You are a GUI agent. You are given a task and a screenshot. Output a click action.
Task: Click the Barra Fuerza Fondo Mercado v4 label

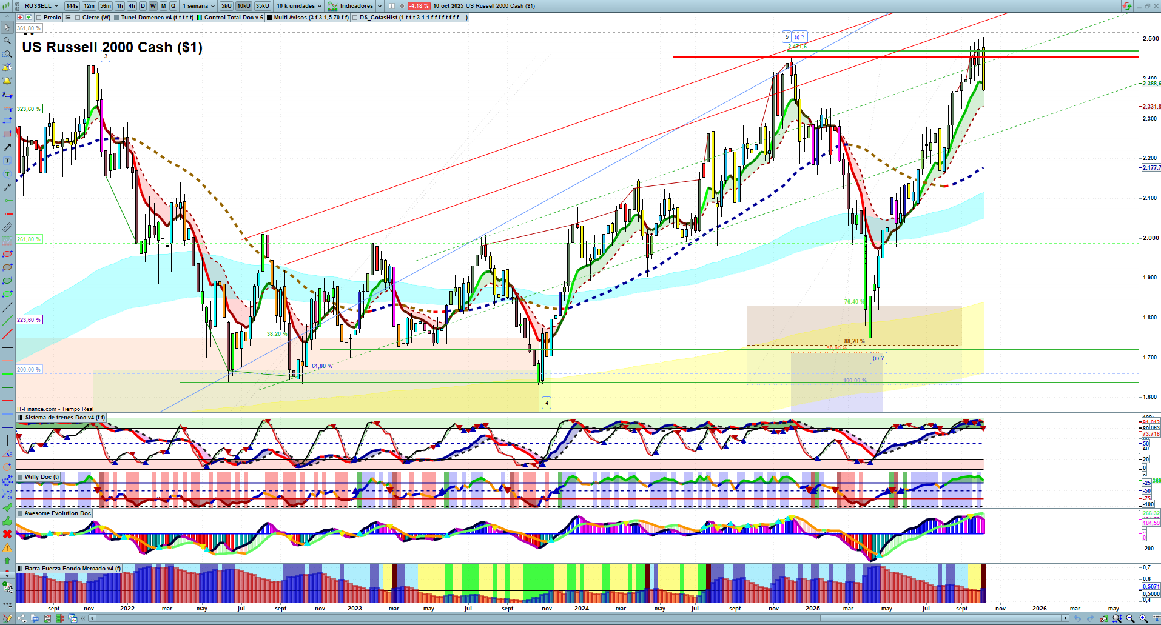point(73,569)
